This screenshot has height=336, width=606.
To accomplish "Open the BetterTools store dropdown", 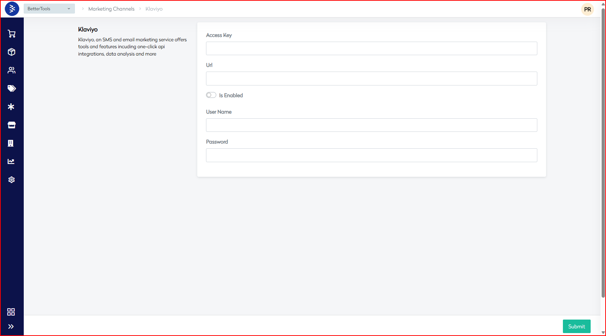I will tap(49, 9).
